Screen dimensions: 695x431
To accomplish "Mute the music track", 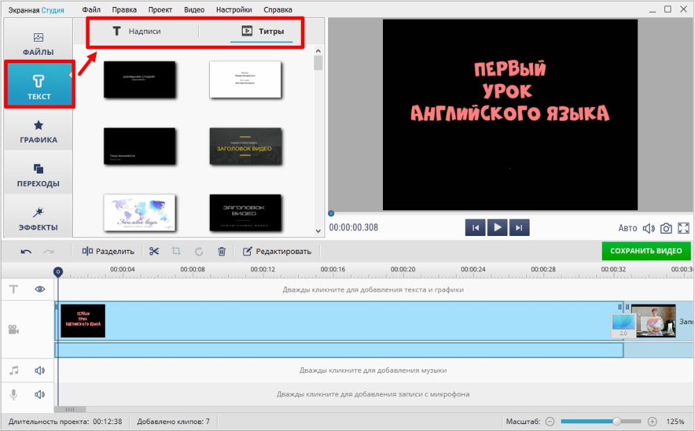I will [40, 371].
